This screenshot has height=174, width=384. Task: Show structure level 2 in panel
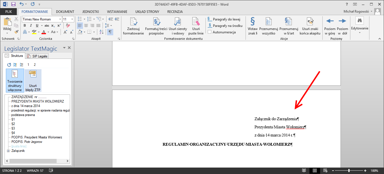point(35,65)
